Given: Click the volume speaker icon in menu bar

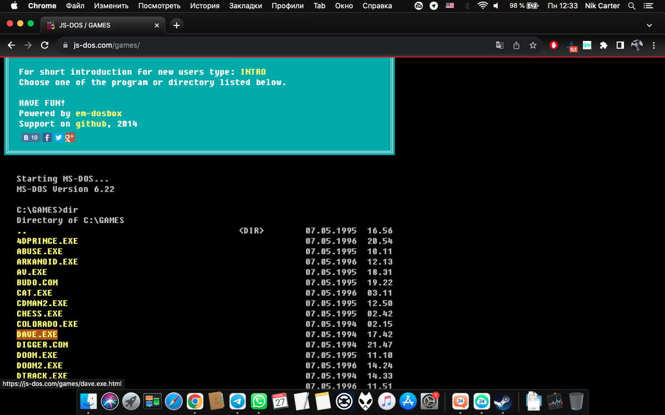Looking at the screenshot, I should (x=496, y=6).
